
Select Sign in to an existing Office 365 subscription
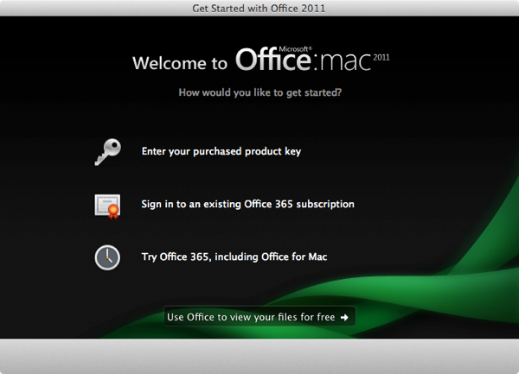coord(248,204)
